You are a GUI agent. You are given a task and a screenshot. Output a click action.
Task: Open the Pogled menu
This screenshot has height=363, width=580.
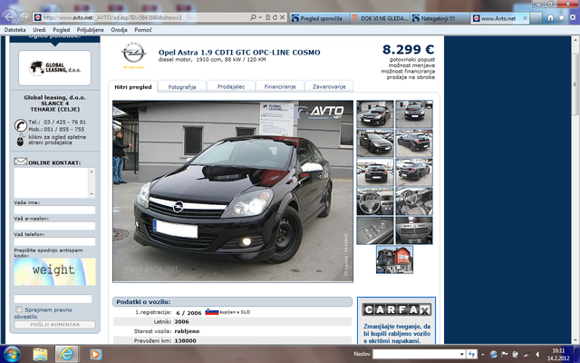click(61, 30)
